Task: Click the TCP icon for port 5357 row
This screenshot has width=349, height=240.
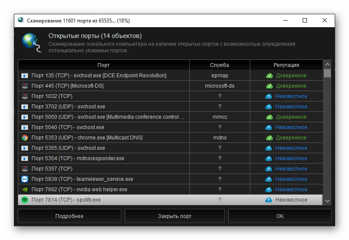Action: pos(25,169)
